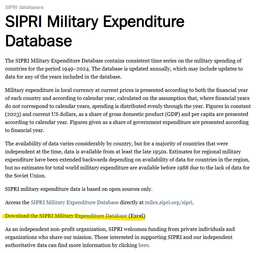Click the words 'Access the' before the database link

point(17,202)
